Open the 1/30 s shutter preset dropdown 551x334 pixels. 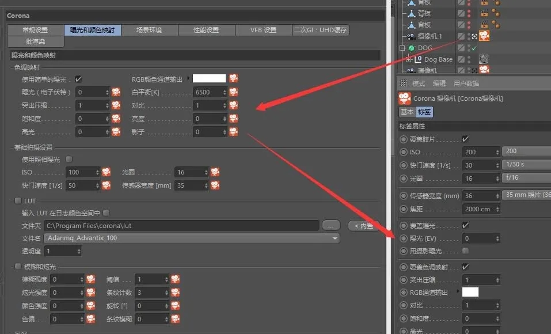[x=526, y=164]
